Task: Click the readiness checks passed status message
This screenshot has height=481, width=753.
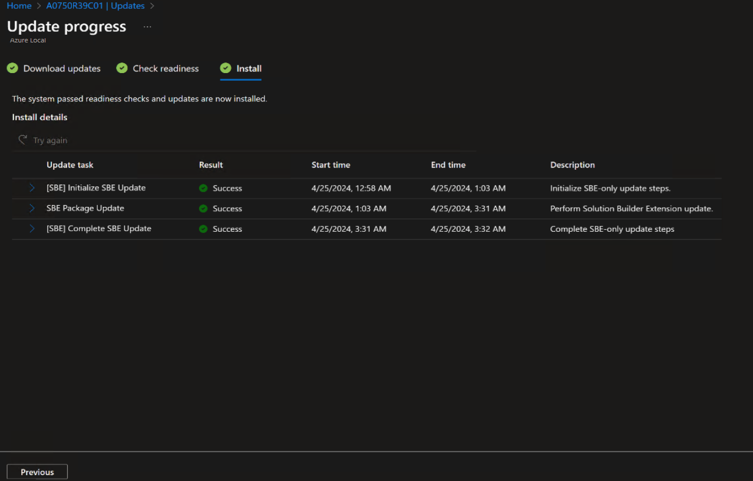Action: [140, 99]
